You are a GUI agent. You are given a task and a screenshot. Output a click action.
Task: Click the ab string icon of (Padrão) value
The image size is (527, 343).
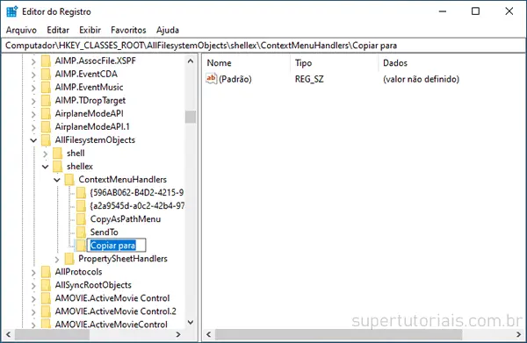(x=212, y=79)
